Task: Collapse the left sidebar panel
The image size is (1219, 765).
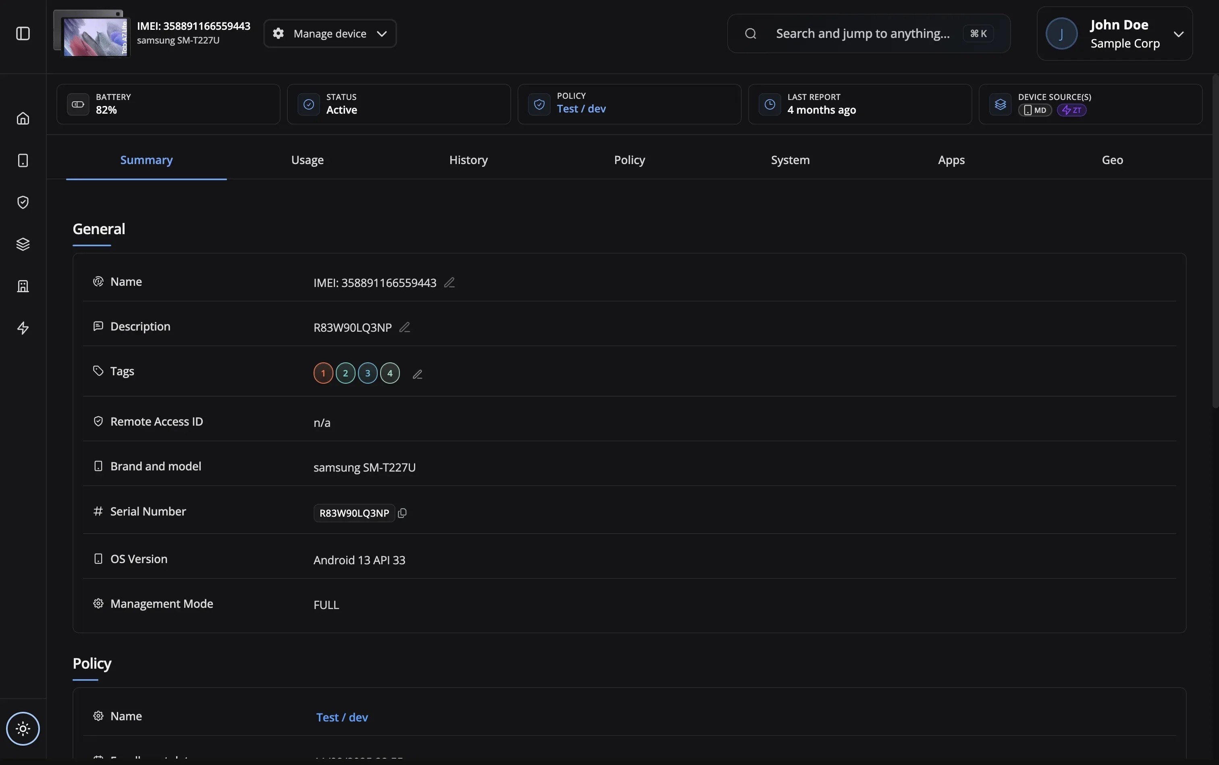Action: point(23,33)
